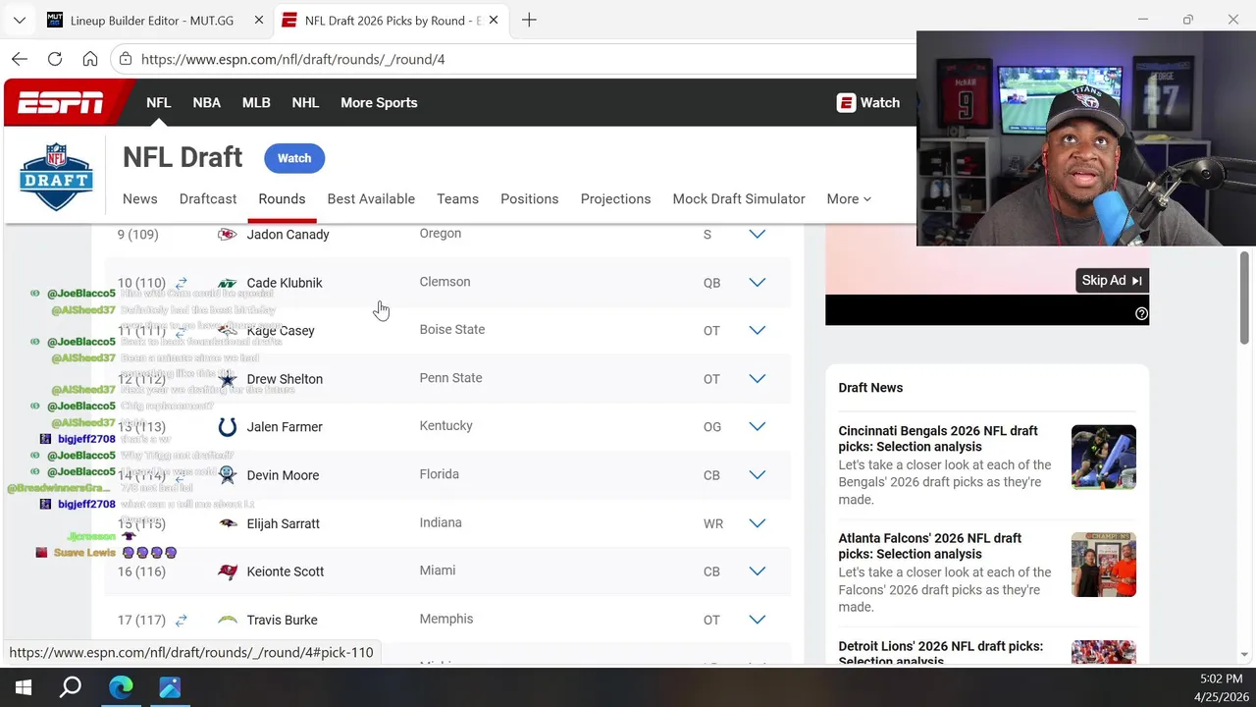This screenshot has width=1256, height=707.
Task: Open the NFL menu in ESPN header
Action: click(x=158, y=102)
